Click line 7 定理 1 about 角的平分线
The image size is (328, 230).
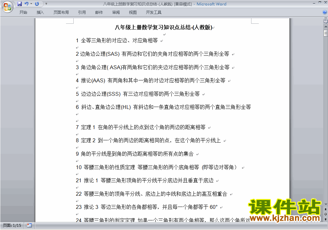click(x=141, y=127)
